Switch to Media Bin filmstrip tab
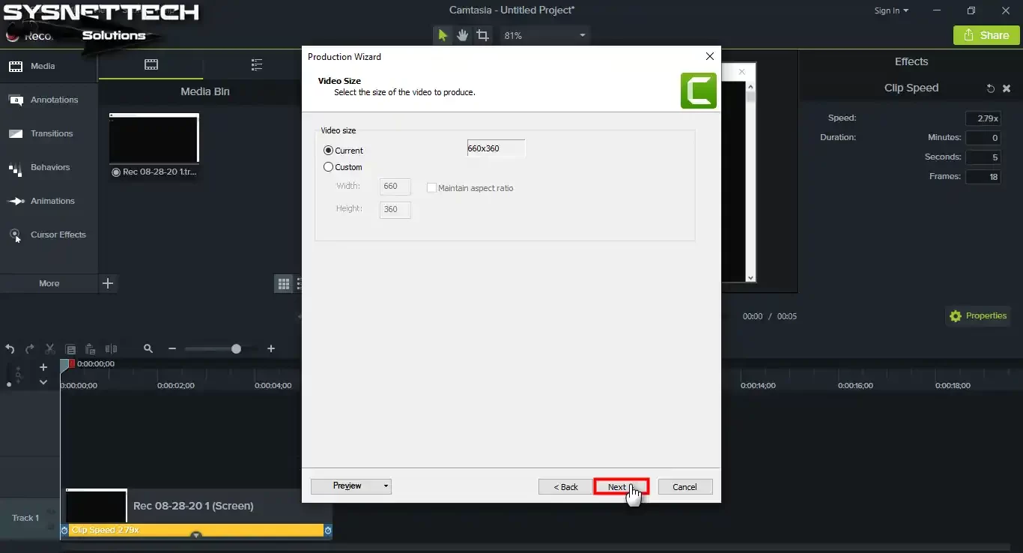The image size is (1023, 553). [151, 64]
